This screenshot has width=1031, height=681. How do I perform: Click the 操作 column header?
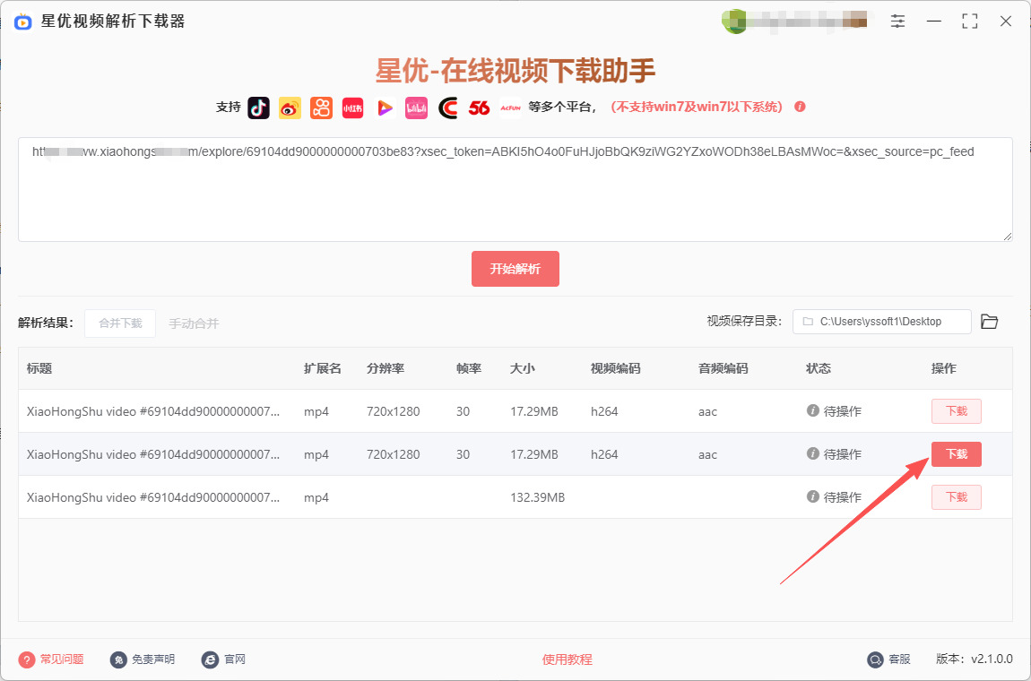pyautogui.click(x=943, y=369)
